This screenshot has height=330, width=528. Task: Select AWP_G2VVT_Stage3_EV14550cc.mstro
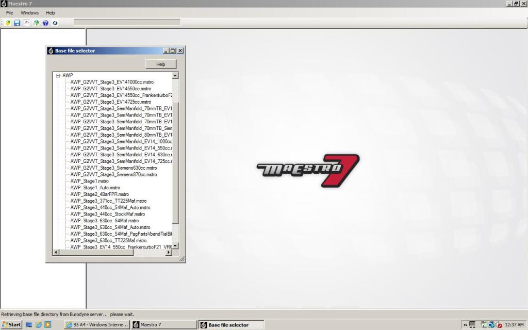[110, 89]
